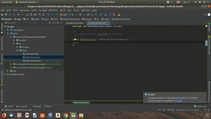Screen dimensions: 211x119
Task: Click Project panel settings gear icon
Action: click(x=58, y=23)
